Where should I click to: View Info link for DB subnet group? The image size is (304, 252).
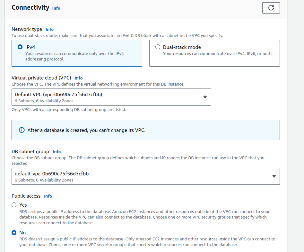pyautogui.click(x=57, y=152)
